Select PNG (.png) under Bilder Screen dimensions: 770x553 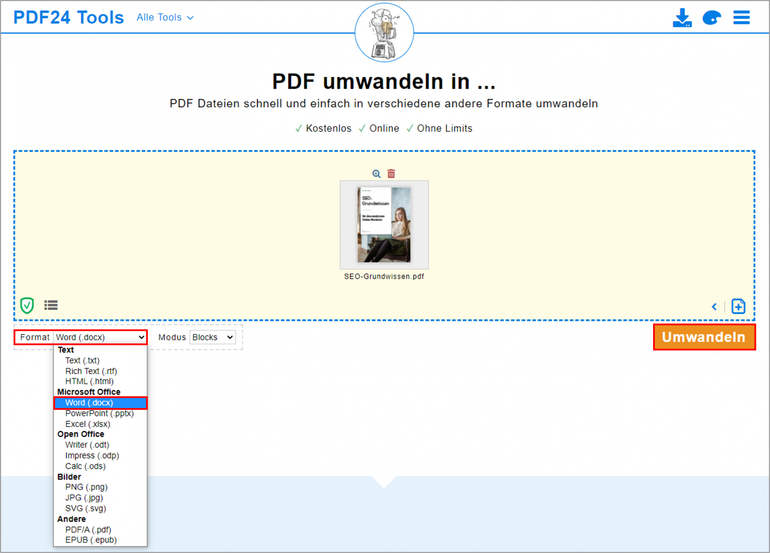coord(87,487)
